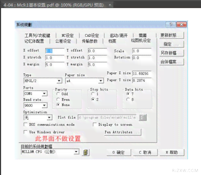Switch to CAD设定 tab

tap(92, 35)
